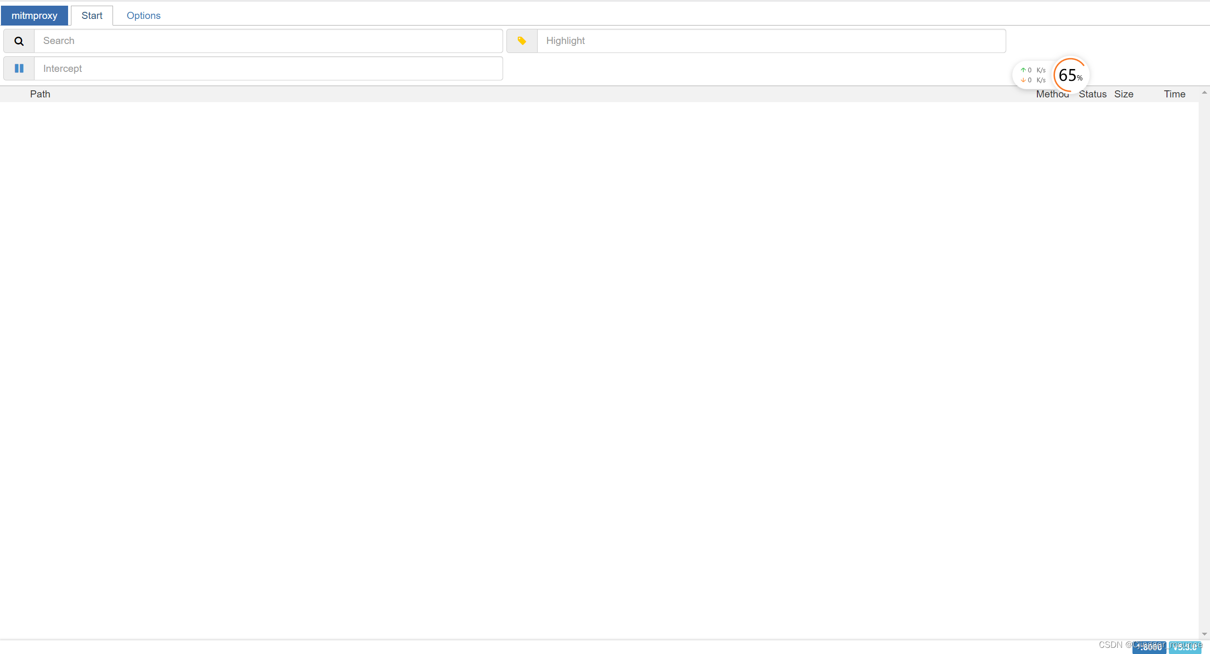Click the scrollbar down arrow
Image resolution: width=1210 pixels, height=654 pixels.
pos(1204,634)
